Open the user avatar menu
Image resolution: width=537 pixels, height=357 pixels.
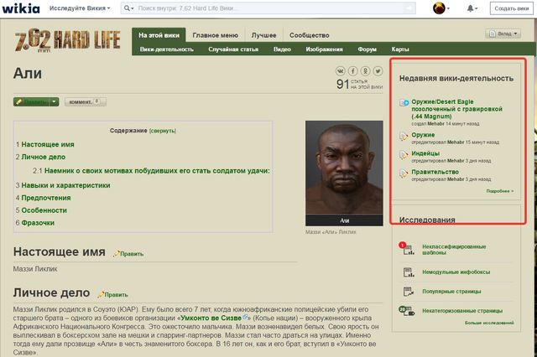click(x=441, y=8)
